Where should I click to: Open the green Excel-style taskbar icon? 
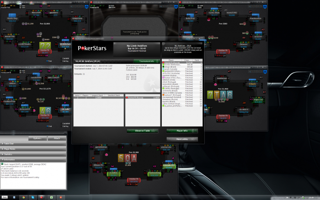(51, 197)
